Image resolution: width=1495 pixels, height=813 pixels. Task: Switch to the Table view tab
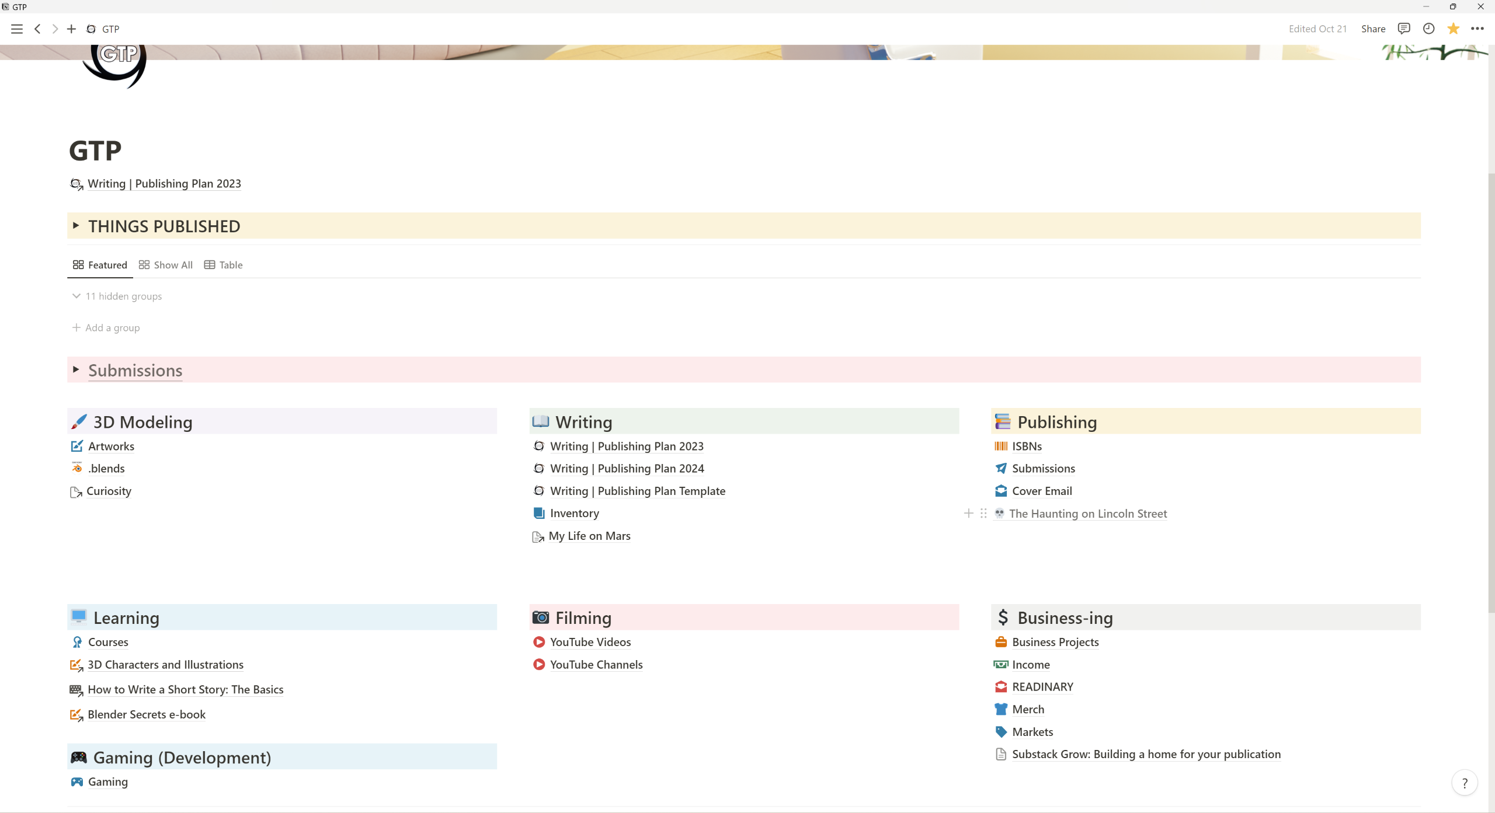click(x=224, y=265)
